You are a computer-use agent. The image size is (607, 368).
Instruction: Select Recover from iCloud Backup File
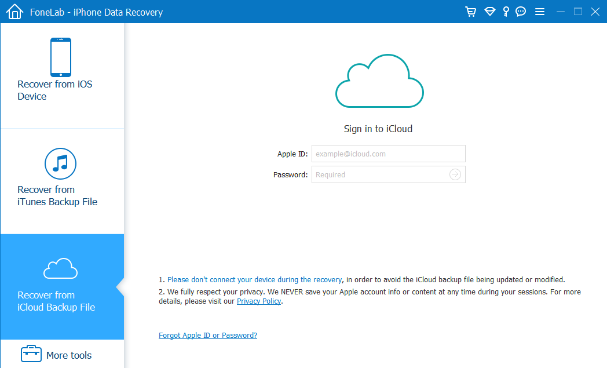click(x=61, y=286)
